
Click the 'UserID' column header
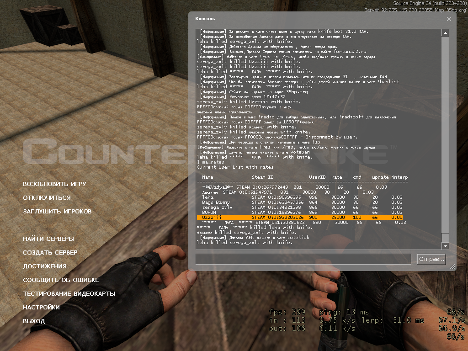(317, 177)
